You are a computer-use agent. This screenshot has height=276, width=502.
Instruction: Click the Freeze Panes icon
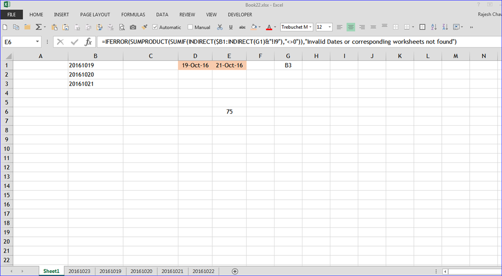pos(456,27)
